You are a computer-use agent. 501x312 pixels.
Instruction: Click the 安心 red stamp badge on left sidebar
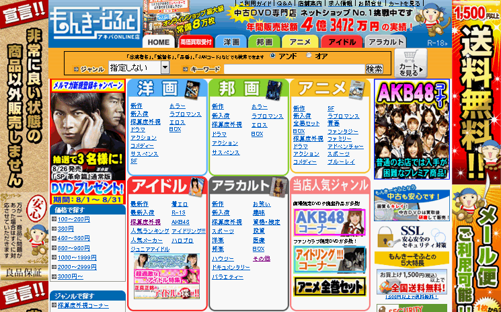point(38,207)
